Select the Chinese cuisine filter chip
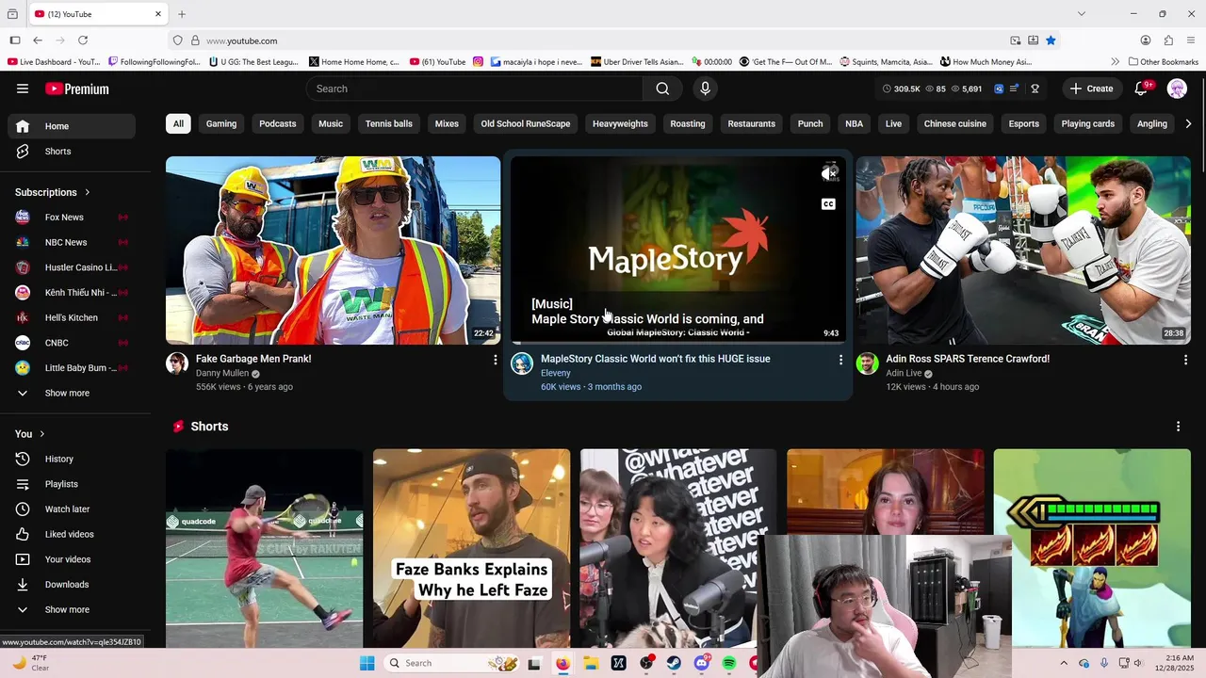Image resolution: width=1206 pixels, height=678 pixels. [x=955, y=123]
